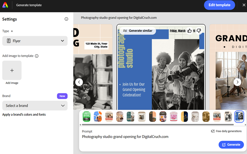Click Generate similar on the blue flyer
Image resolution: width=247 pixels, height=154 pixels.
138,30
